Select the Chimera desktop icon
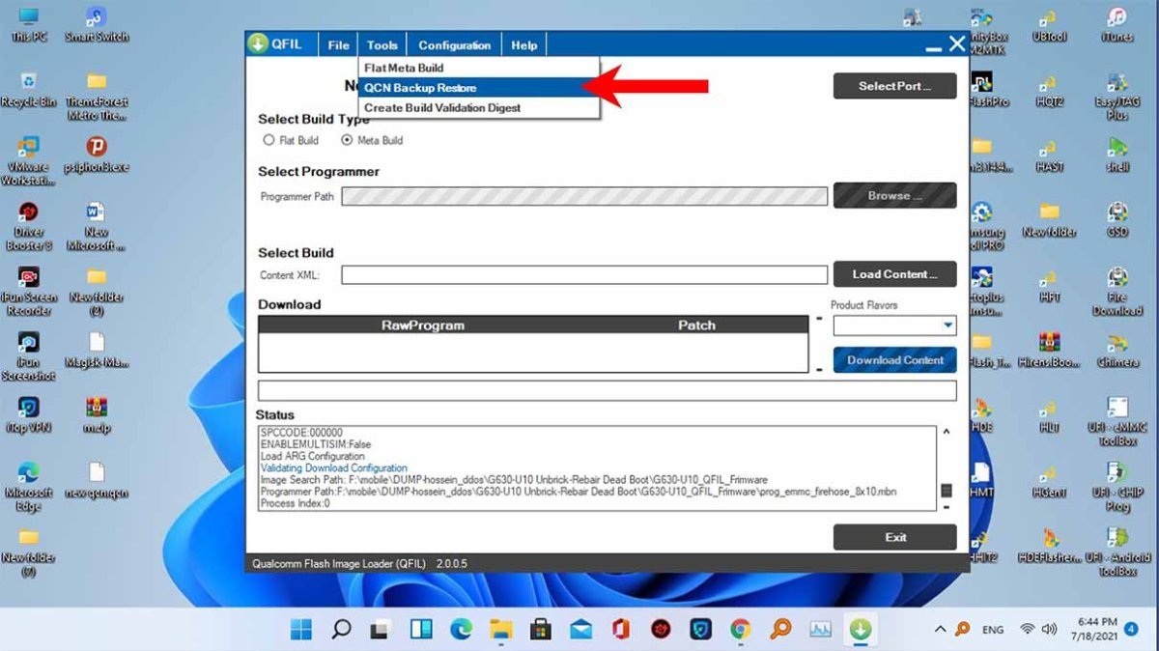This screenshot has width=1159, height=651. [x=1117, y=350]
